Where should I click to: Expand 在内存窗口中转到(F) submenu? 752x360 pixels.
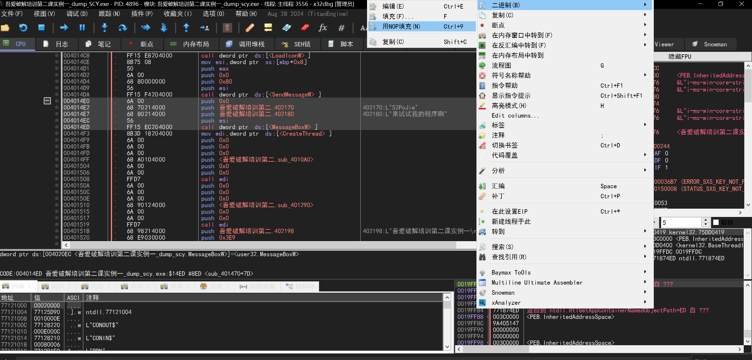pyautogui.click(x=565, y=35)
